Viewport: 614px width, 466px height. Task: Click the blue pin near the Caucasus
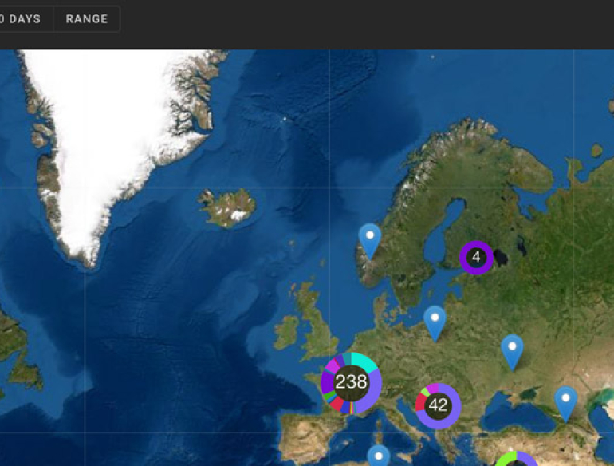point(565,404)
